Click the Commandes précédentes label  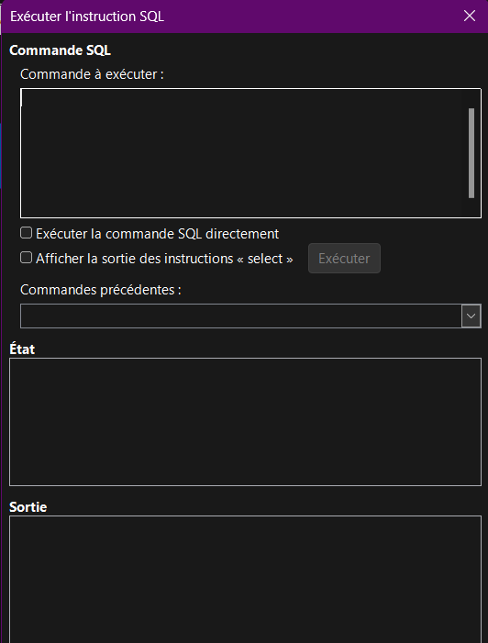coord(101,290)
